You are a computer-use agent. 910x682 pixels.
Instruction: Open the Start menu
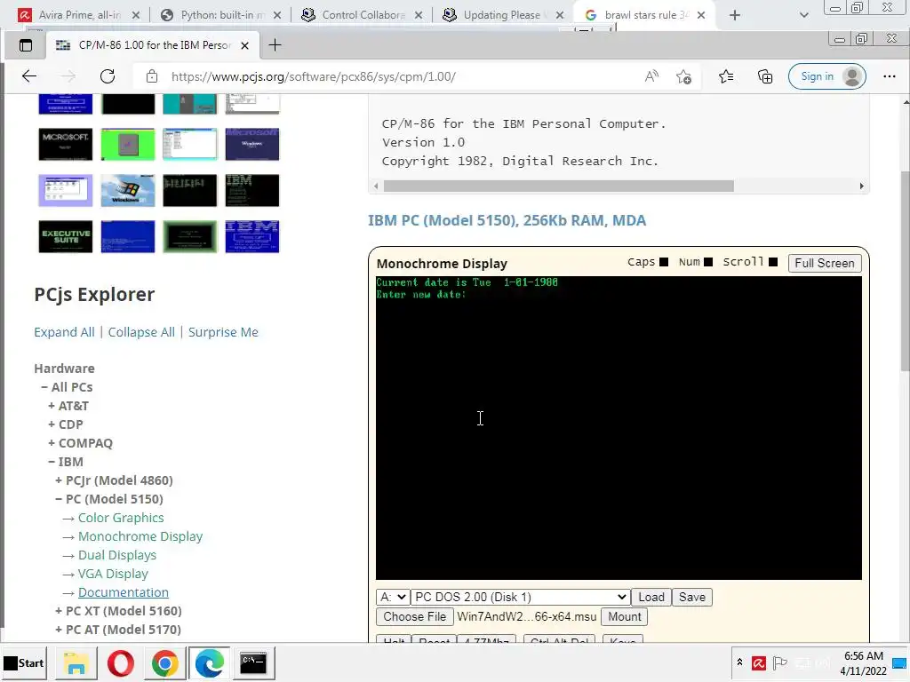coord(24,662)
